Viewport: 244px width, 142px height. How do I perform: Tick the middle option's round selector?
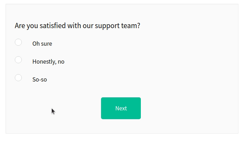point(18,60)
